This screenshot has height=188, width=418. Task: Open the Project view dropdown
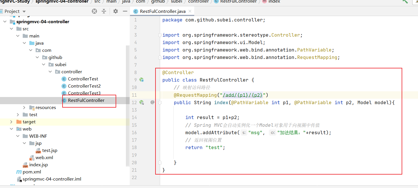pos(24,11)
